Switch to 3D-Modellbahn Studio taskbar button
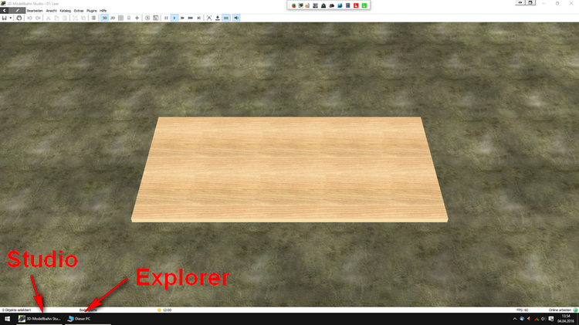Image resolution: width=579 pixels, height=325 pixels. coord(39,319)
